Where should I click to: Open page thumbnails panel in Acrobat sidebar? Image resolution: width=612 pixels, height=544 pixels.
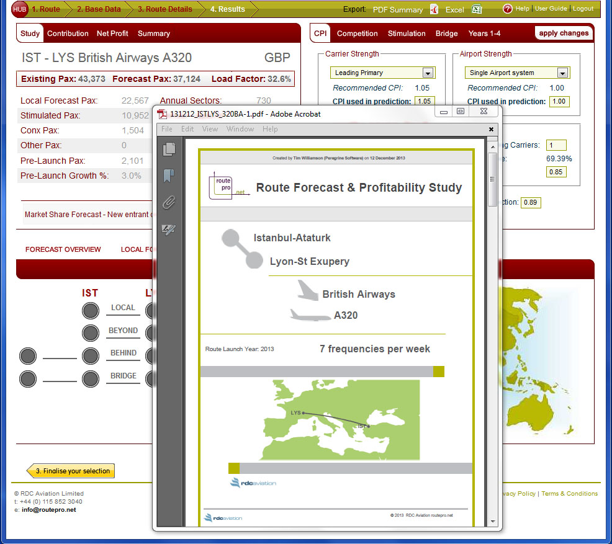pos(169,149)
